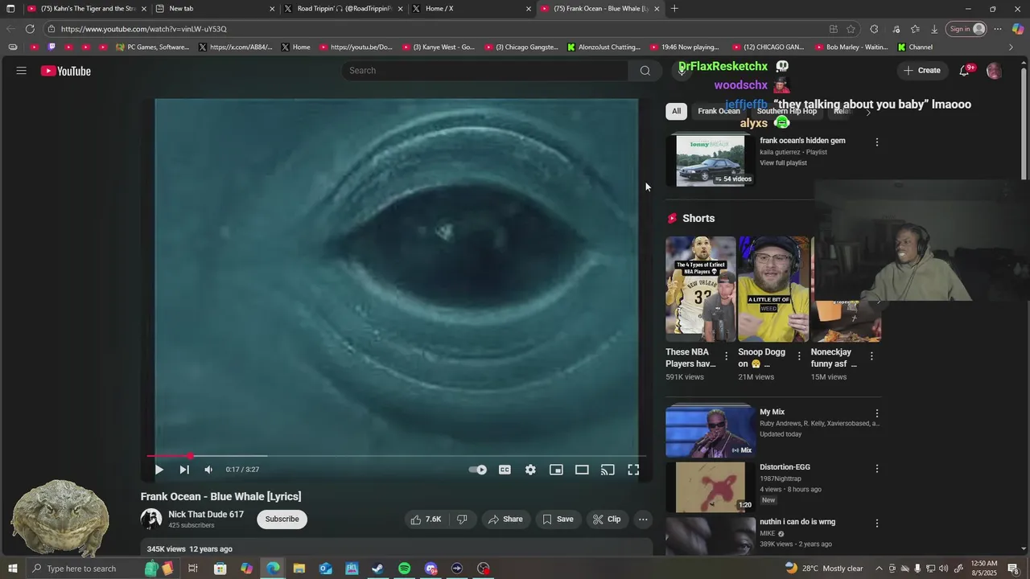Screen dimensions: 1030x579
Task: Create a clip of the video
Action: (607, 519)
